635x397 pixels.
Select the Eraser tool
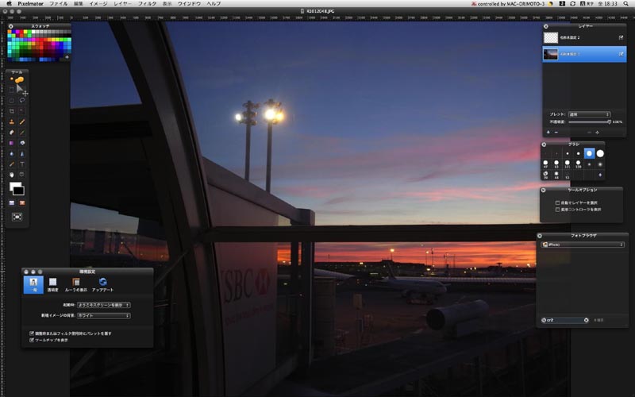click(x=12, y=132)
